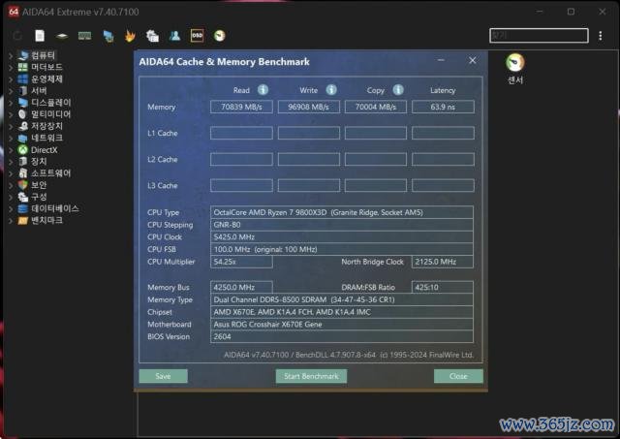Select the 장치 devices icon in tree
The width and height of the screenshot is (620, 439).
pyautogui.click(x=23, y=162)
